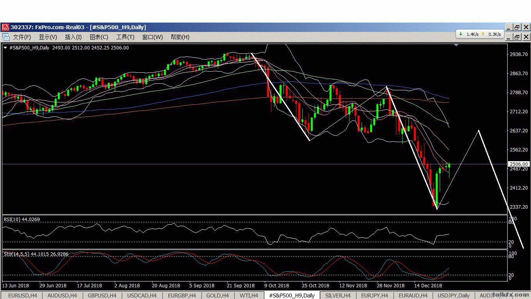Switch to the SILVER,H4 chart tab
Screen dimensions: 531x299
[338, 295]
